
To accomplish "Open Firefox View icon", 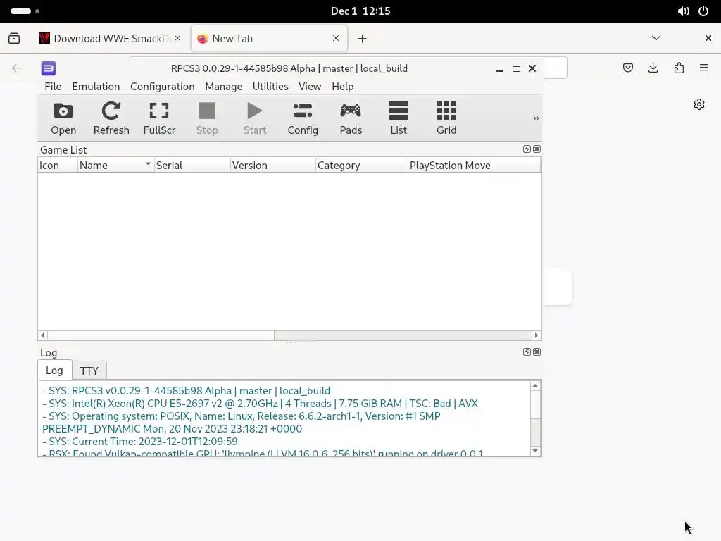I will pyautogui.click(x=14, y=38).
